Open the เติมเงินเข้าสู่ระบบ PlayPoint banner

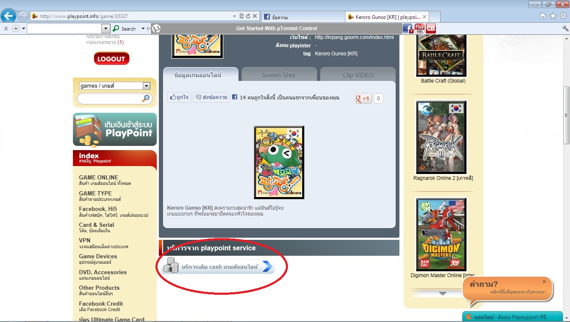(x=115, y=129)
